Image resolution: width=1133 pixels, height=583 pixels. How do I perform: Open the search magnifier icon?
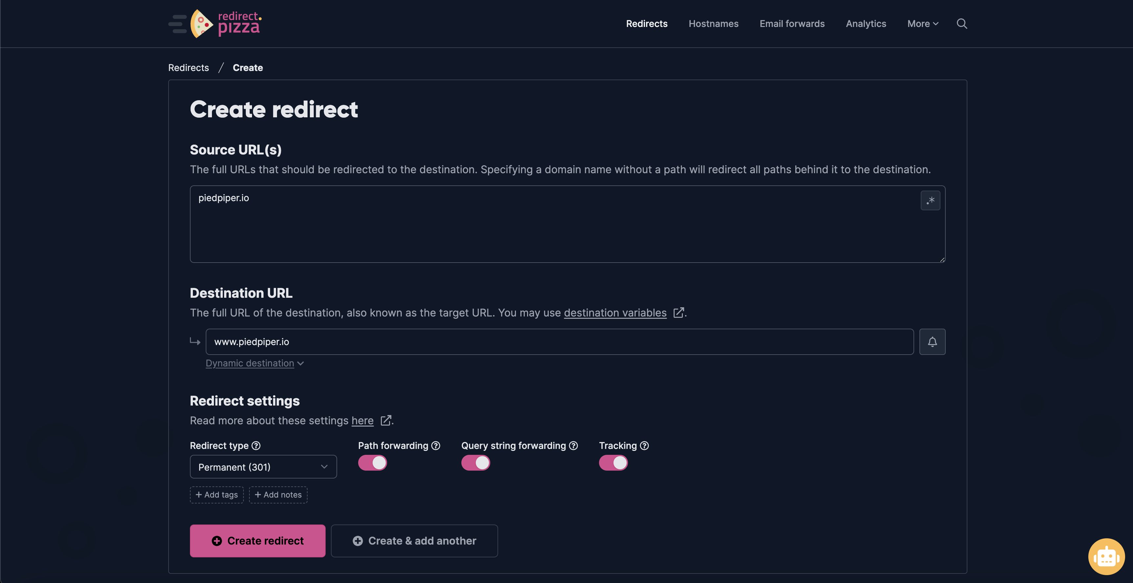coord(961,24)
